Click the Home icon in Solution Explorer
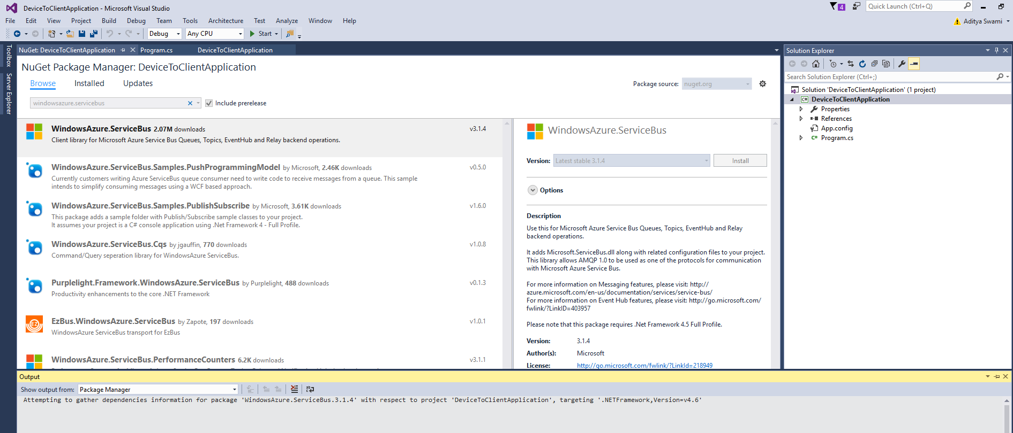The width and height of the screenshot is (1013, 433). (x=816, y=64)
